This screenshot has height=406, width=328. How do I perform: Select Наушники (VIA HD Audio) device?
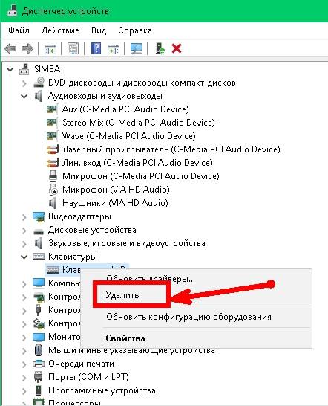115,203
